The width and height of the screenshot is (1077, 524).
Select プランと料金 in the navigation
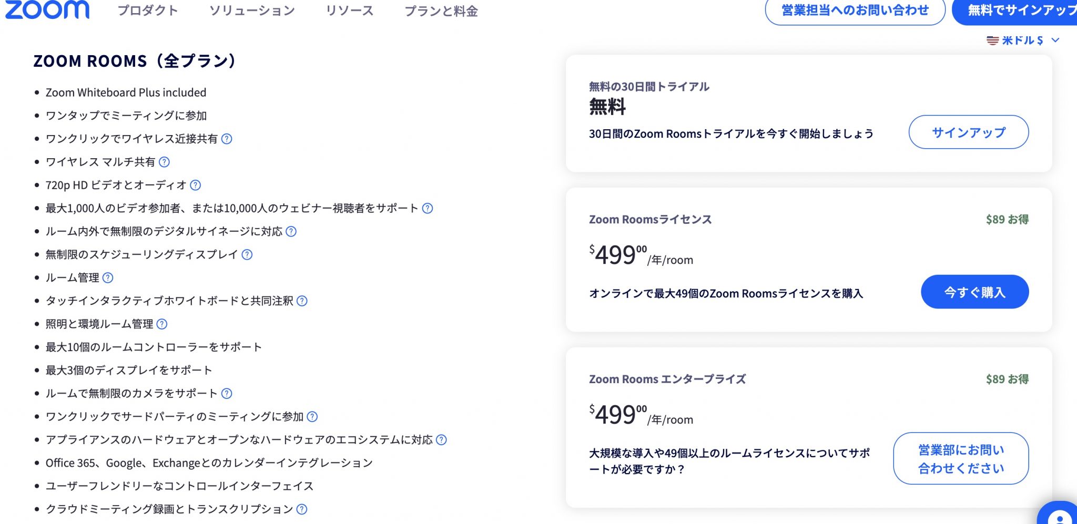(x=442, y=11)
